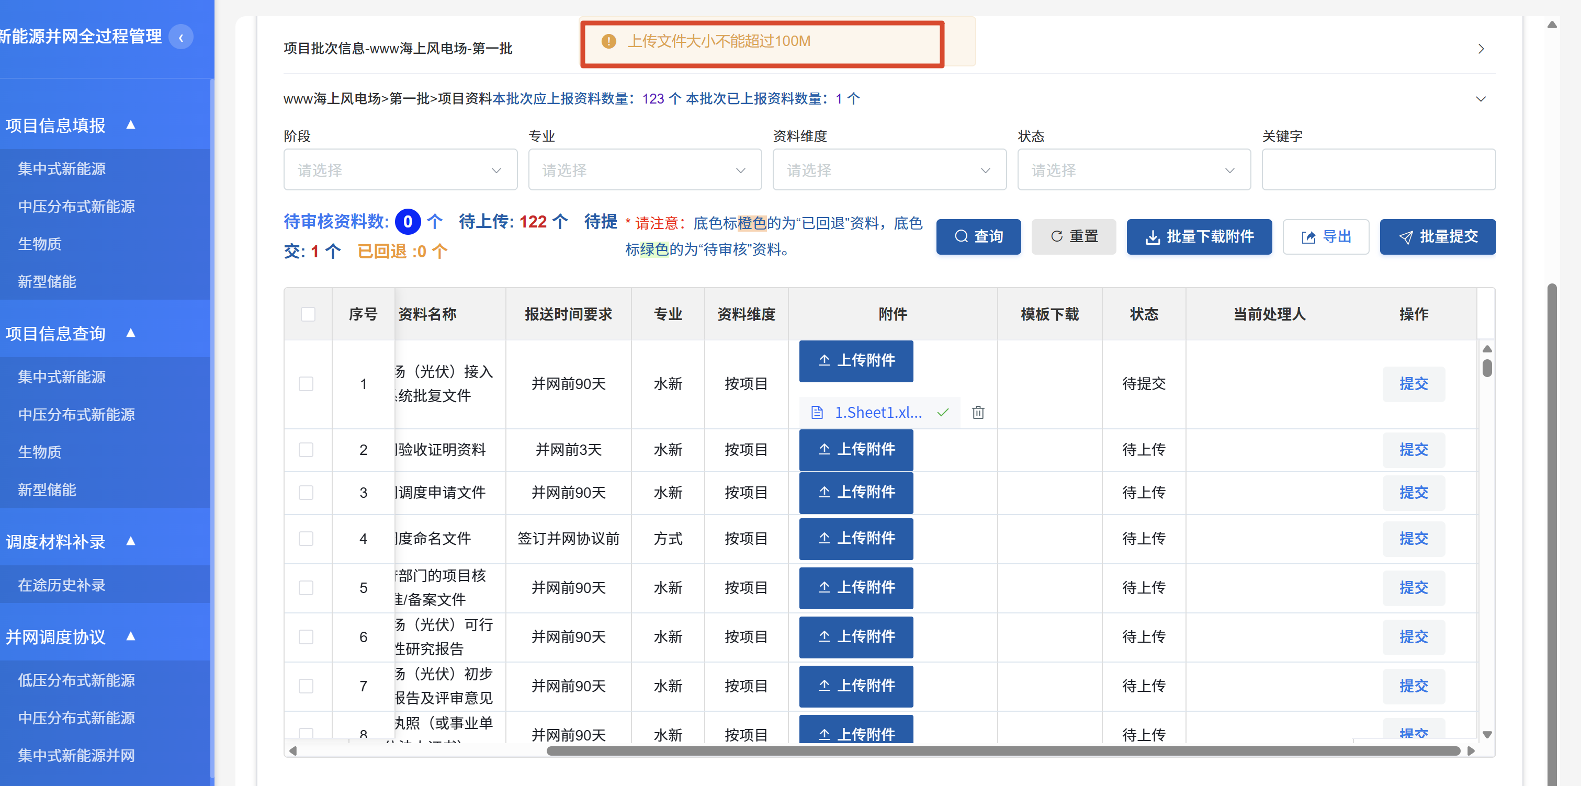The height and width of the screenshot is (786, 1581).
Task: Open the 状态 dropdown
Action: [1134, 170]
